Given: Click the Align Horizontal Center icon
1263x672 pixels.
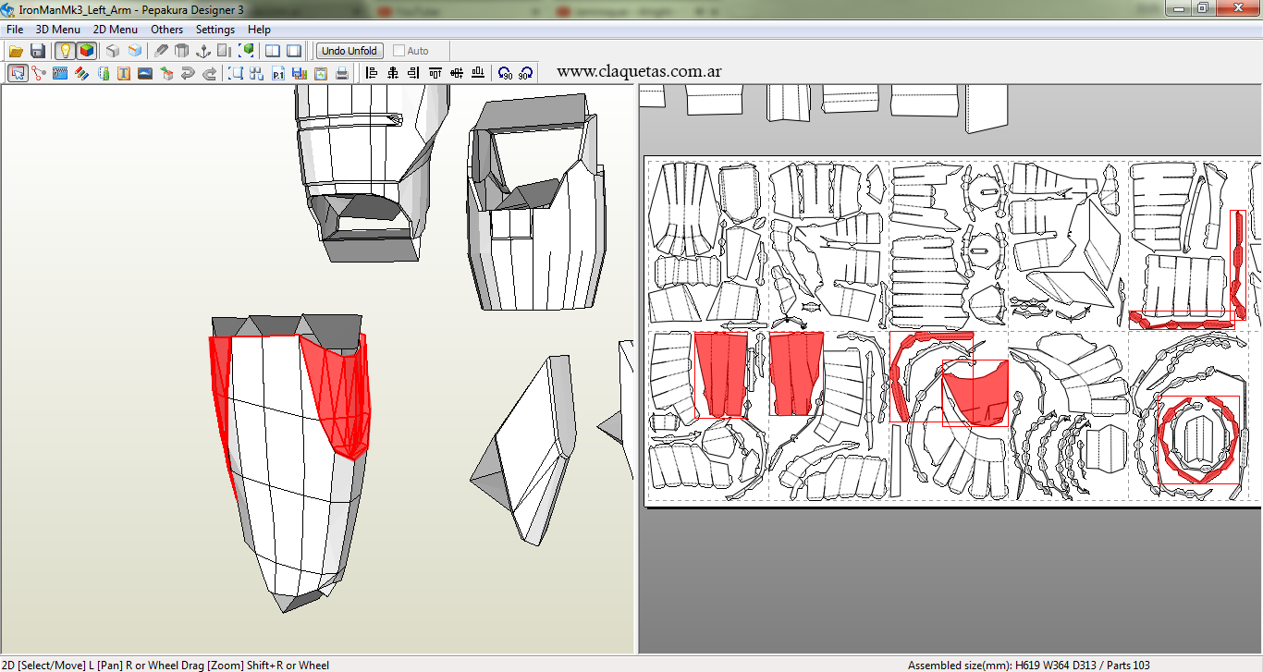Looking at the screenshot, I should click(x=393, y=73).
